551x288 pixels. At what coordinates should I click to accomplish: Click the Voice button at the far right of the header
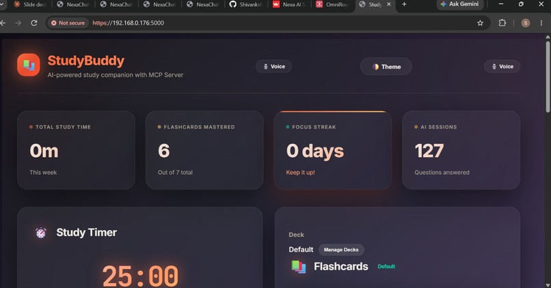coord(502,66)
